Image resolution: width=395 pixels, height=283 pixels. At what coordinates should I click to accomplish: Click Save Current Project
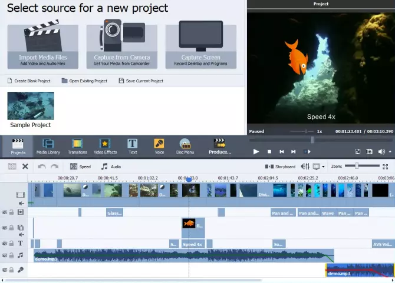click(141, 81)
